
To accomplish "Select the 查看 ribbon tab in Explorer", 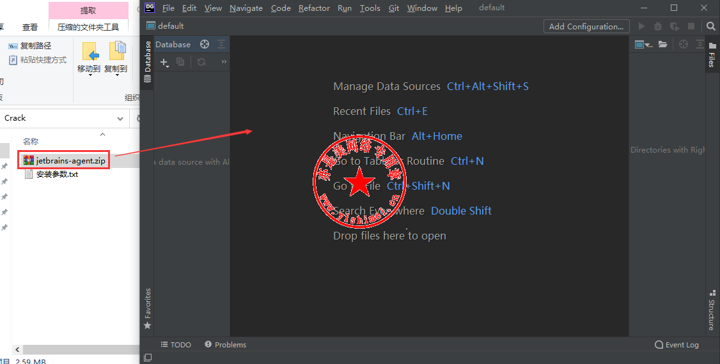I will tap(30, 27).
